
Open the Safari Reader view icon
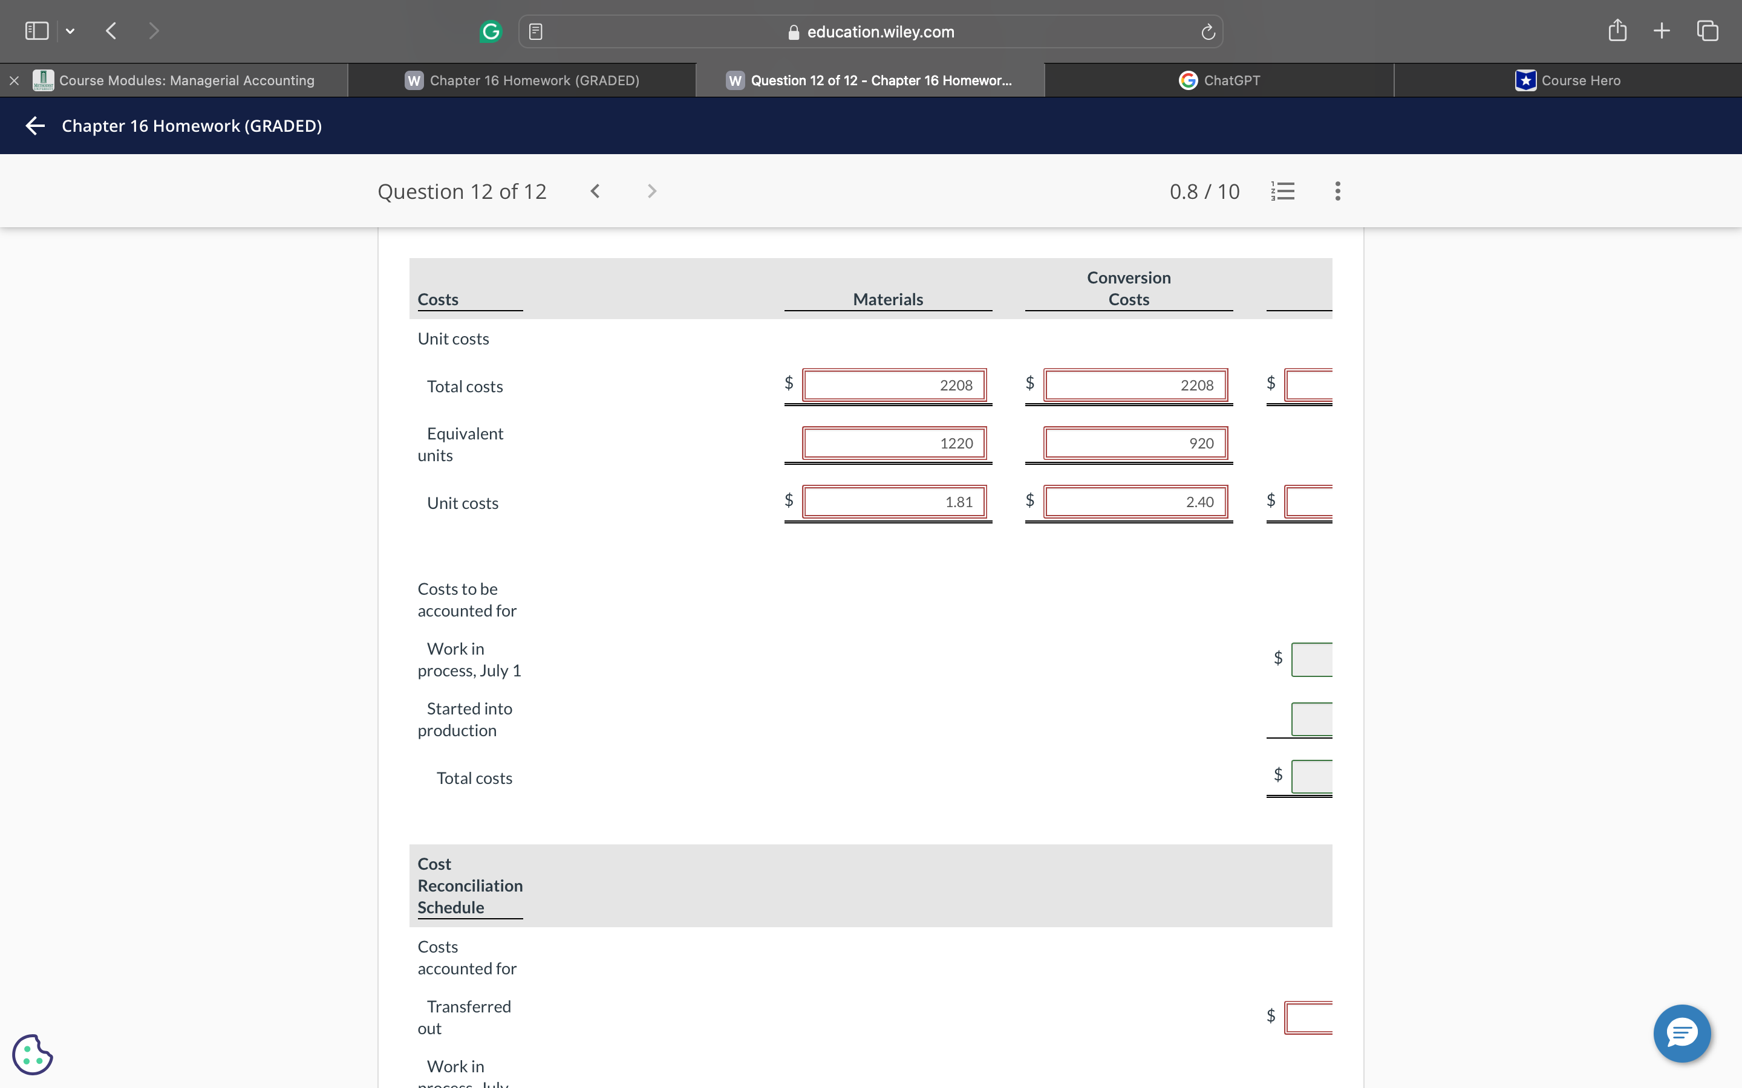(535, 31)
